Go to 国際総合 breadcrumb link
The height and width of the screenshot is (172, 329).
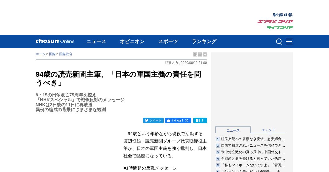66,54
